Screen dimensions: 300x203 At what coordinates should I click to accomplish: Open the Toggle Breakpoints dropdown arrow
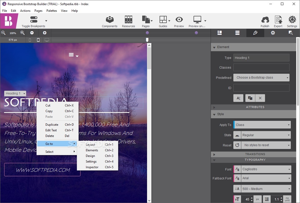[x=46, y=21]
